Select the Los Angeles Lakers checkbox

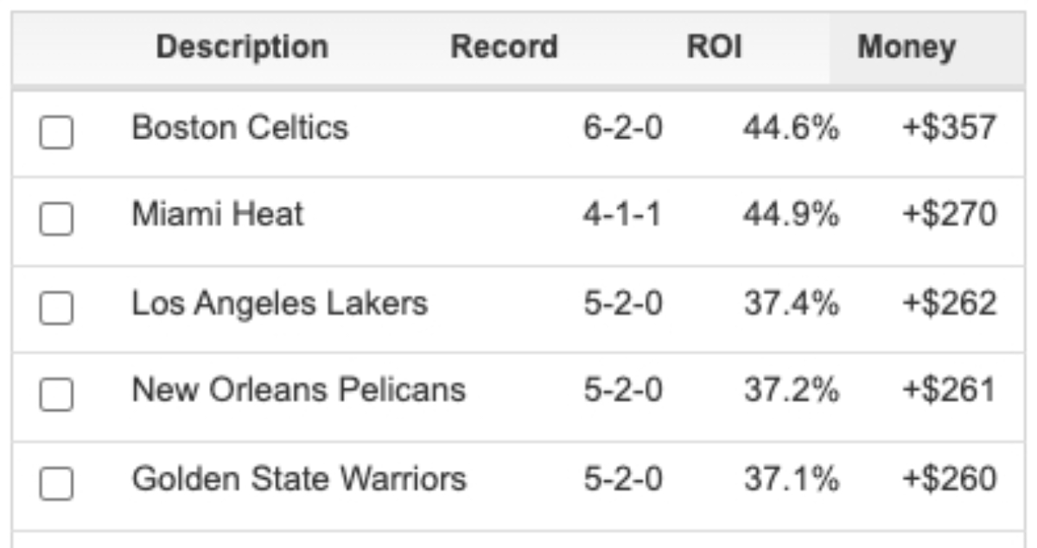56,307
